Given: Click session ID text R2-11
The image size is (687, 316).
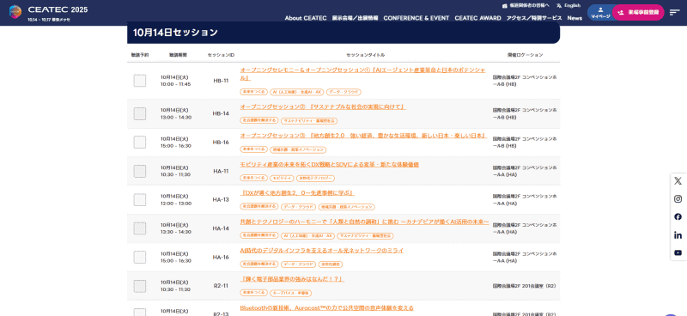Looking at the screenshot, I should pos(221,286).
